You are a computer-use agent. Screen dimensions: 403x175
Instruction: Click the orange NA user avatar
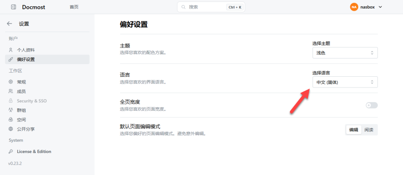point(354,7)
